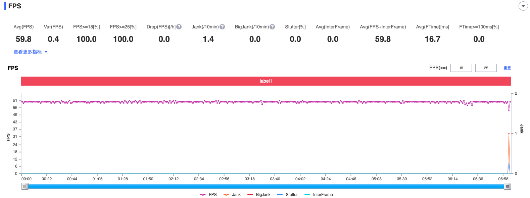
Task: Click help icon next to Drop(FPS)[/h]
Action: [x=179, y=27]
